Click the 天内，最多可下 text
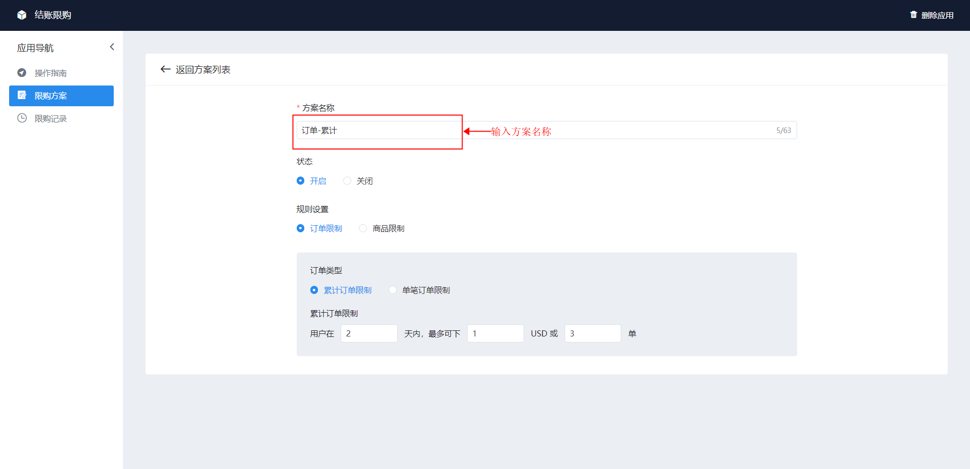The height and width of the screenshot is (469, 970). 432,333
